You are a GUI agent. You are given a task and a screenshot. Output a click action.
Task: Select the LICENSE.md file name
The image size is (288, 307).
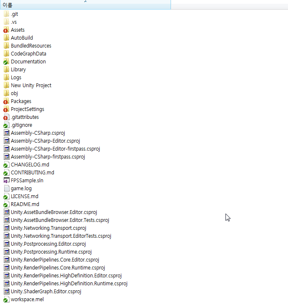(x=25, y=196)
